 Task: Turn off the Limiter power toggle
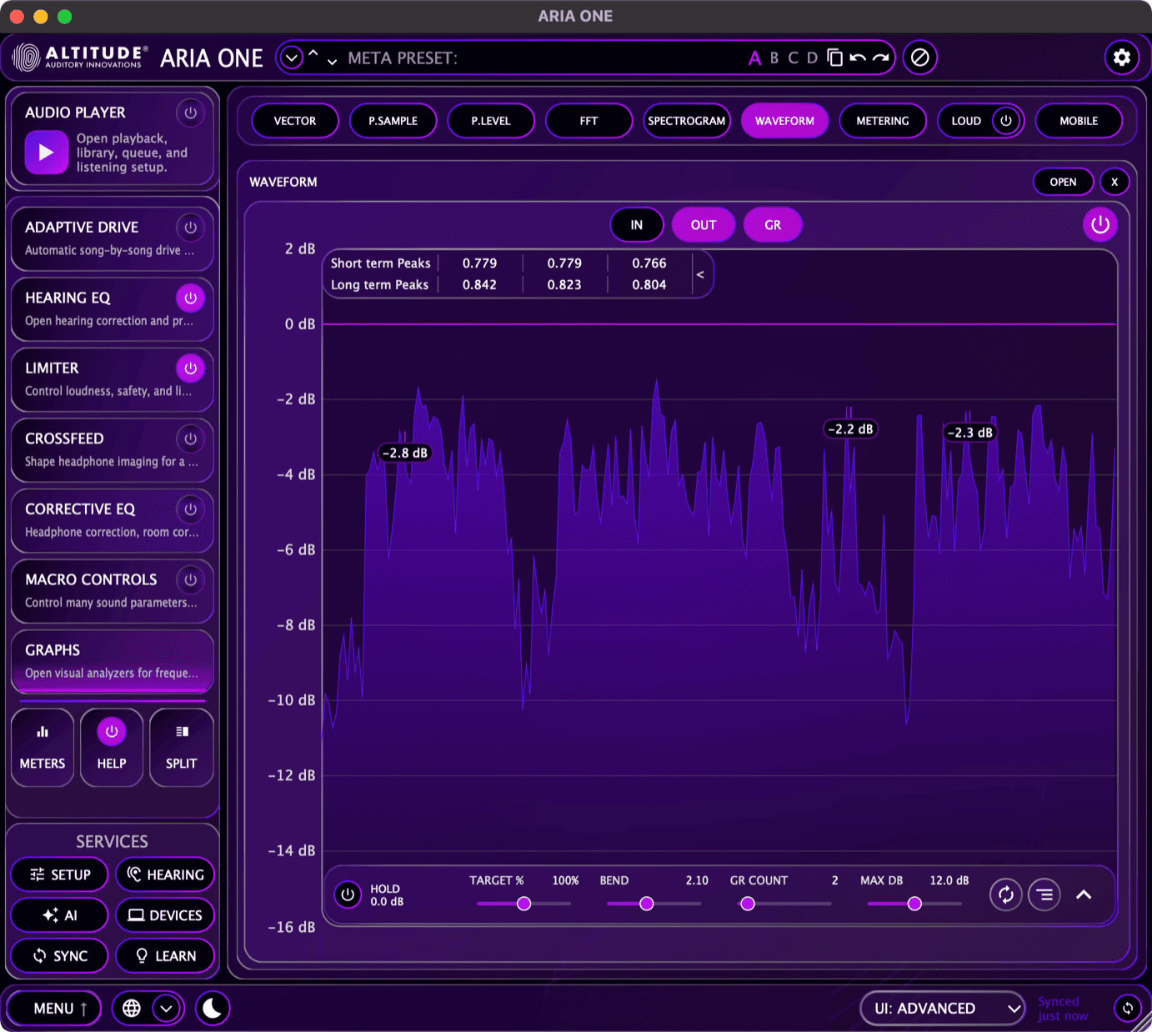(x=191, y=368)
